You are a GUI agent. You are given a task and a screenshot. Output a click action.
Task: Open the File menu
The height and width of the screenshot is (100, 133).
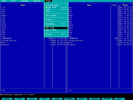[13, 1]
